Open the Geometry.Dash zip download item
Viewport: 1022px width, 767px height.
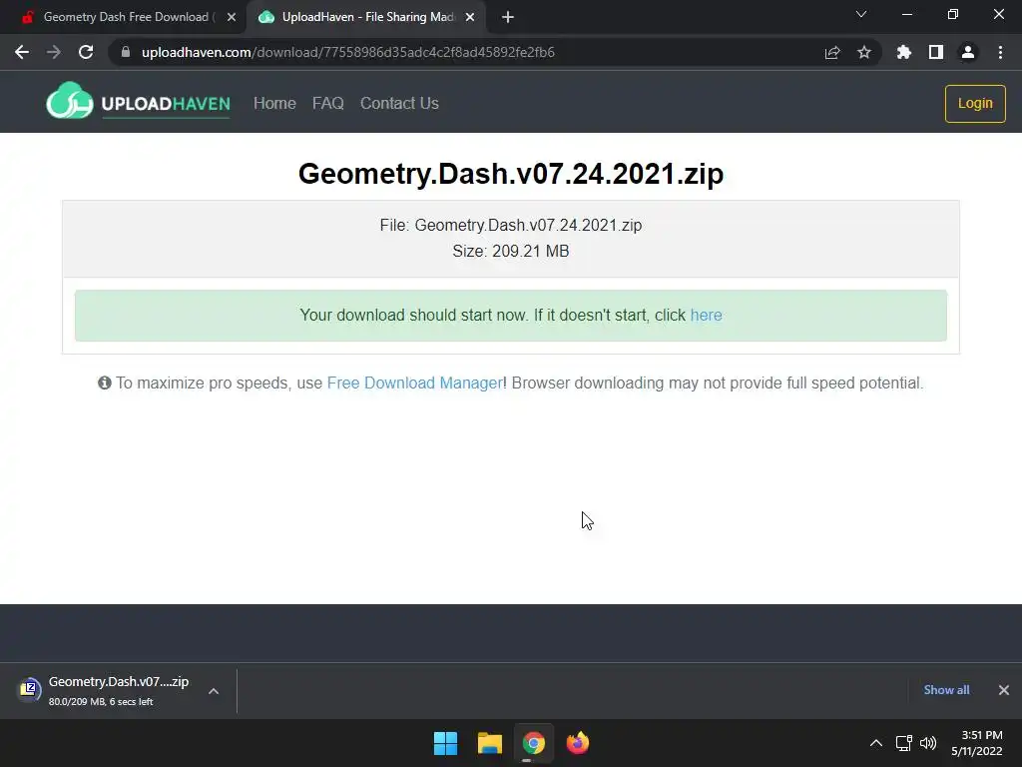click(x=104, y=690)
